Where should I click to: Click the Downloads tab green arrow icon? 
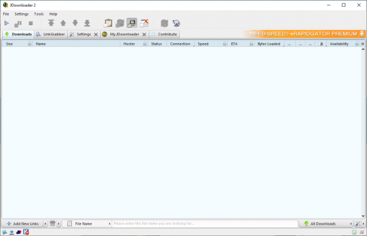tap(7, 34)
